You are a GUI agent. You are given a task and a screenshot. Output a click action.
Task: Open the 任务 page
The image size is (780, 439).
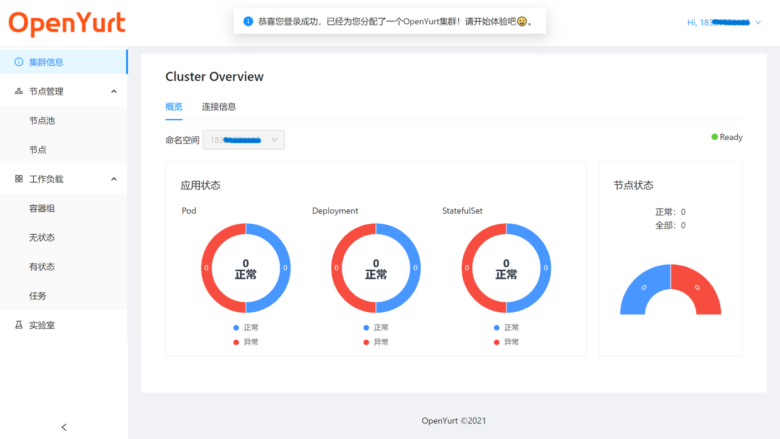[64, 296]
